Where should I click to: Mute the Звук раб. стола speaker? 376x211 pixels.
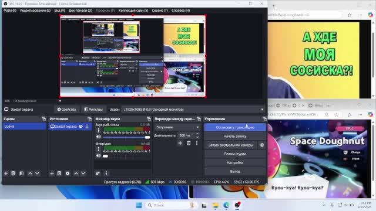[98, 137]
